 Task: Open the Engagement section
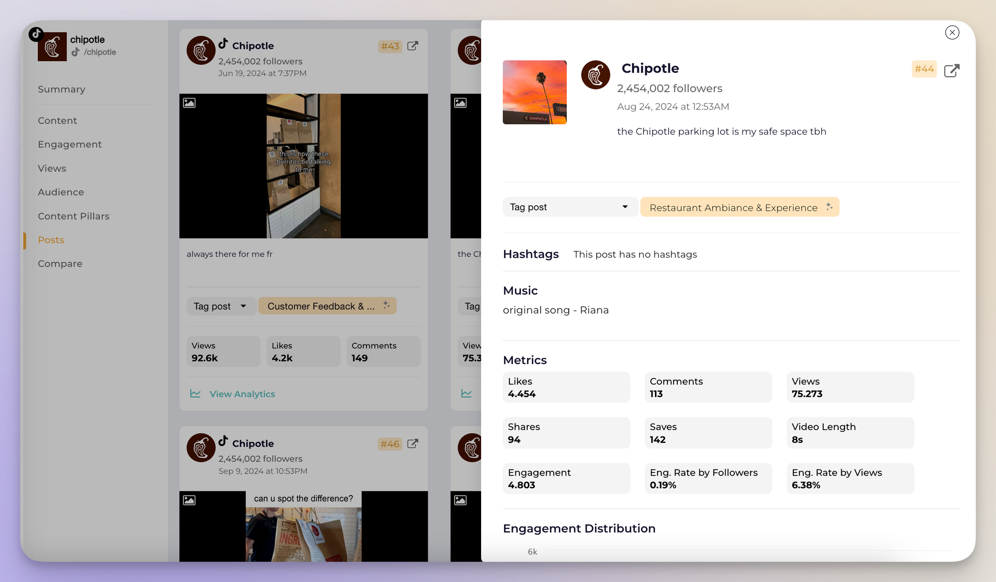click(x=70, y=144)
